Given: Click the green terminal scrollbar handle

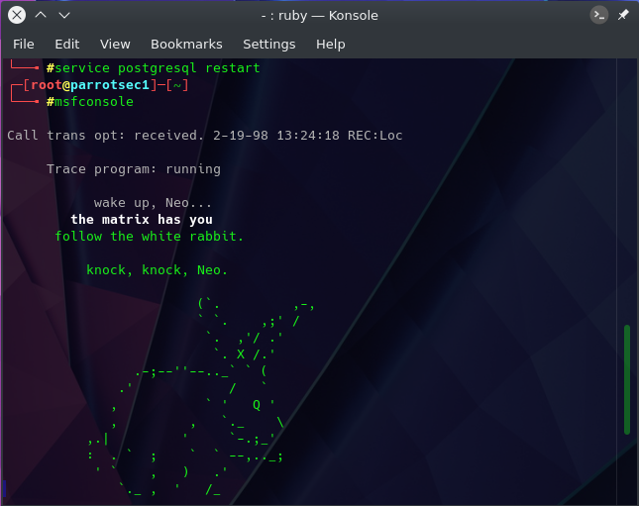Looking at the screenshot, I should coord(627,379).
